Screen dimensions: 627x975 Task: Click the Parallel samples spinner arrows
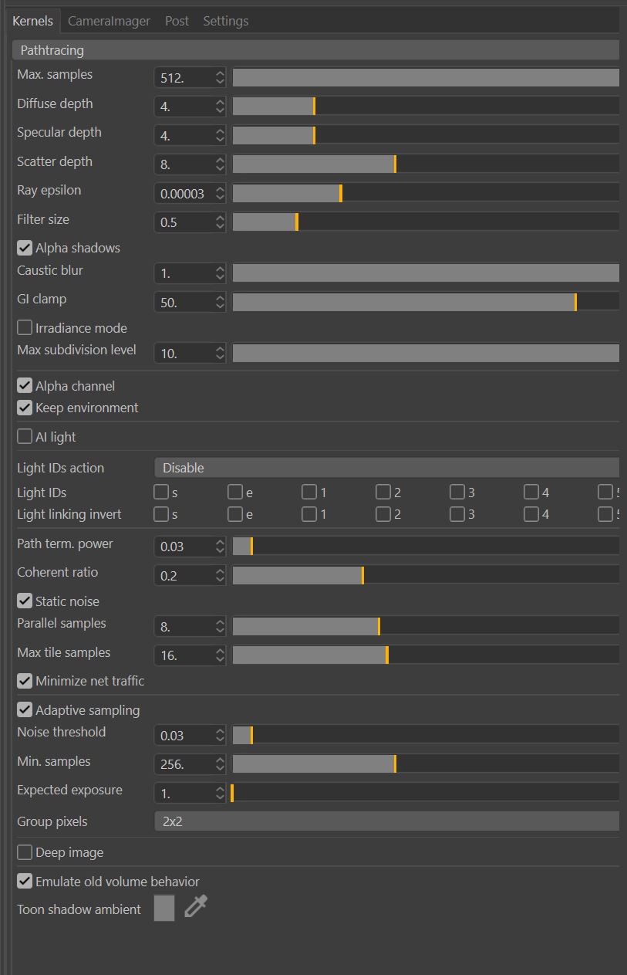click(x=221, y=626)
